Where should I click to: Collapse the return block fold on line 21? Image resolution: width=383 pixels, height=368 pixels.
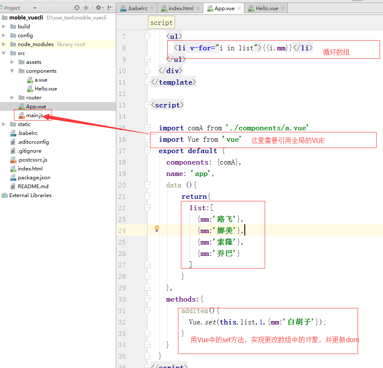147,196
